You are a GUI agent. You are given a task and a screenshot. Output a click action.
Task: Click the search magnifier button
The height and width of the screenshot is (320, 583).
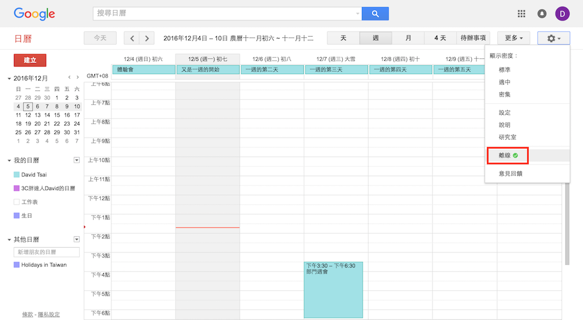tap(375, 13)
